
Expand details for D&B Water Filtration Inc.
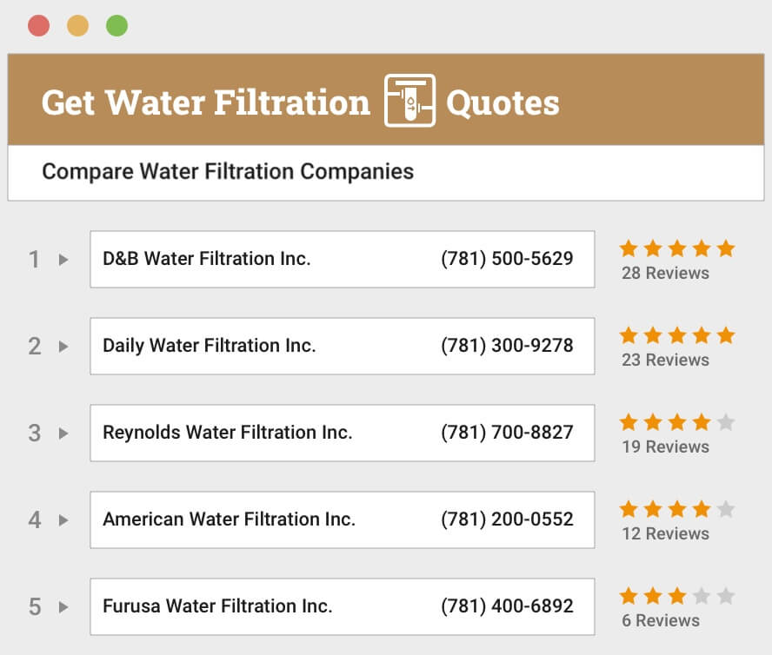[63, 259]
